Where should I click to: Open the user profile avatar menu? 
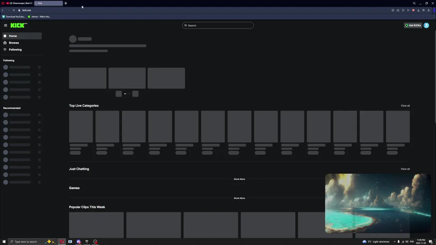(426, 25)
